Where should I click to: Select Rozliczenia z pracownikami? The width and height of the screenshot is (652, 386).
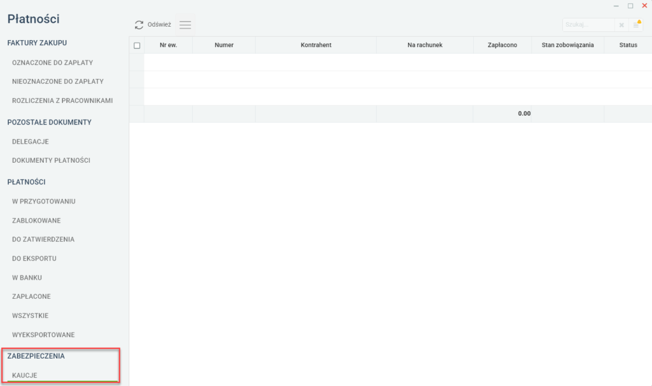(x=62, y=100)
